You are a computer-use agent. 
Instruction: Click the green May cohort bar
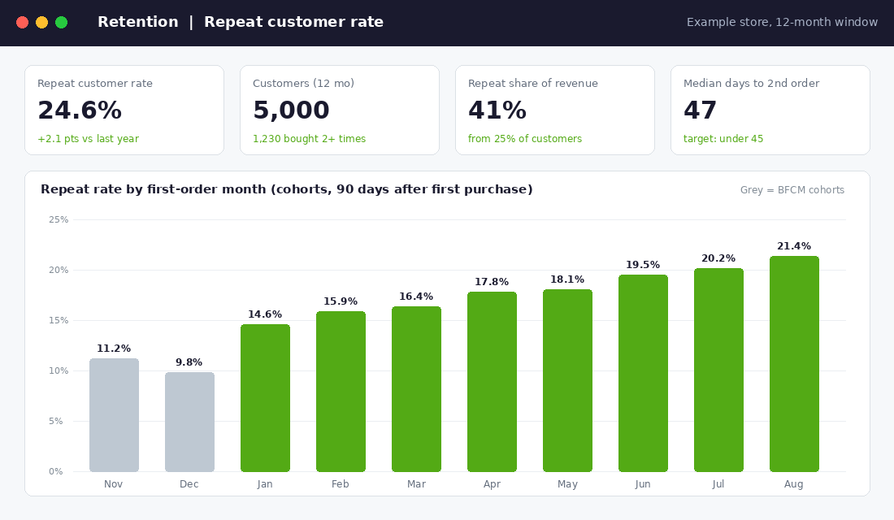[x=567, y=380]
